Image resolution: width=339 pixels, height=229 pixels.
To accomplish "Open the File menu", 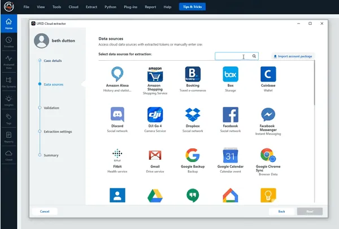I will point(27,7).
